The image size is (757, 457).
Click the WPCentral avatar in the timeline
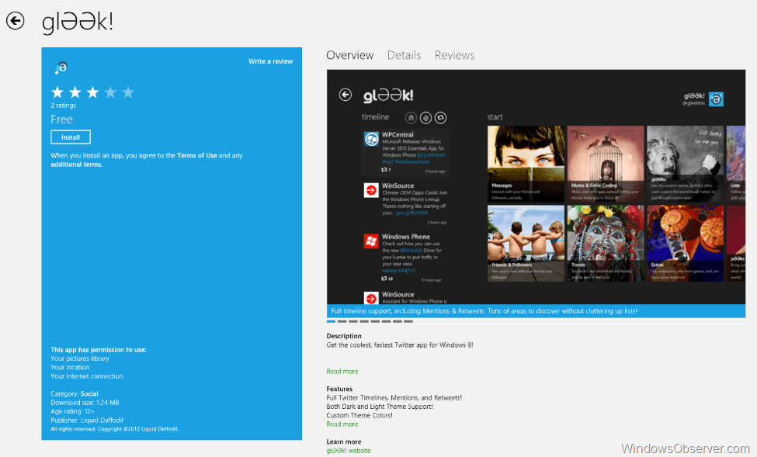tap(371, 139)
